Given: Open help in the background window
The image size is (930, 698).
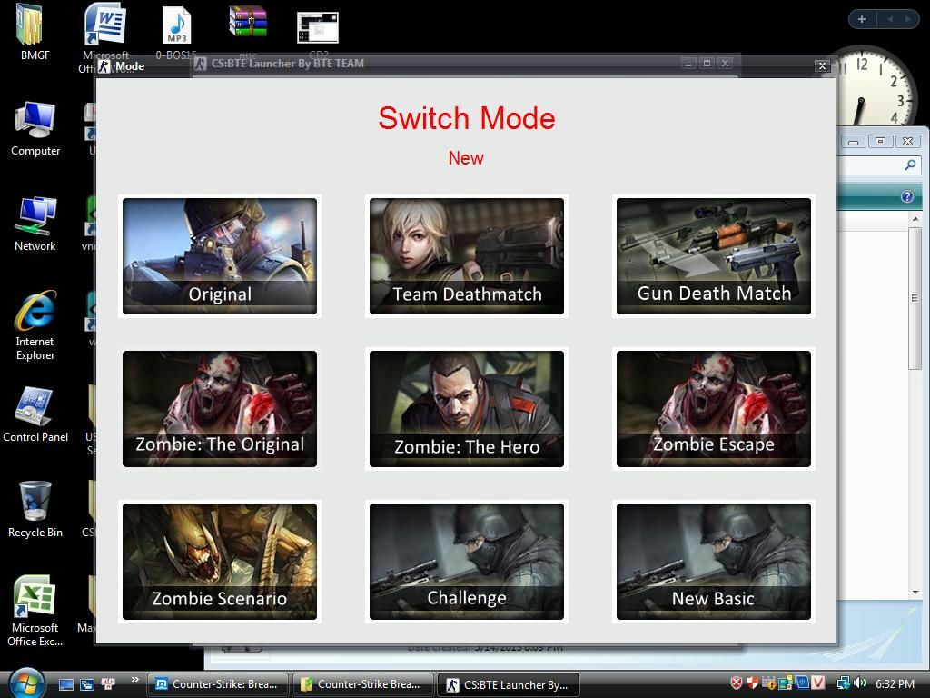Looking at the screenshot, I should click(907, 196).
